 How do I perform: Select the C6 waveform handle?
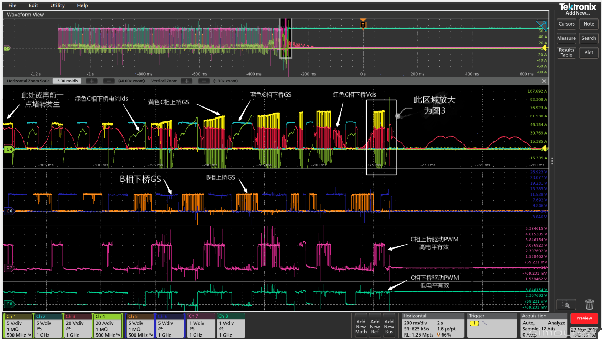pos(9,211)
